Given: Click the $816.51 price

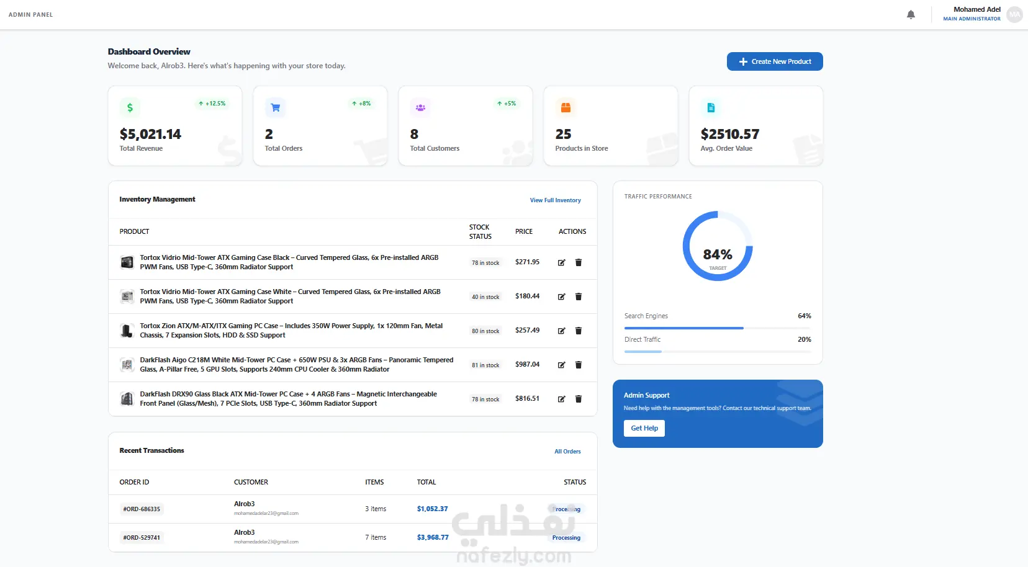Looking at the screenshot, I should 527,398.
